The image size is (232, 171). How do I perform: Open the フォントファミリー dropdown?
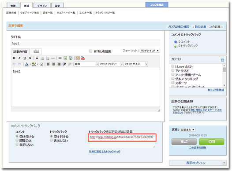click(111, 64)
